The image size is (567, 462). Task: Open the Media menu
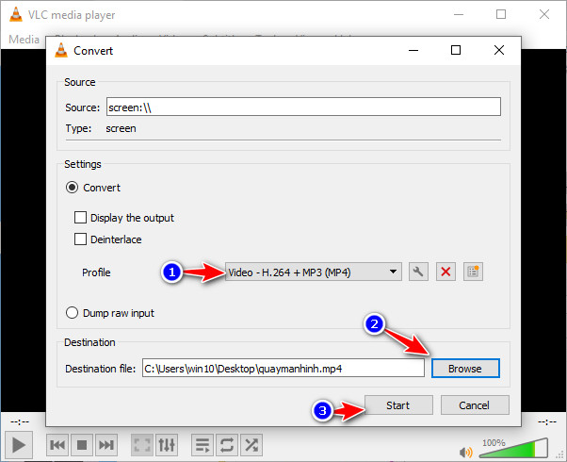pos(24,39)
